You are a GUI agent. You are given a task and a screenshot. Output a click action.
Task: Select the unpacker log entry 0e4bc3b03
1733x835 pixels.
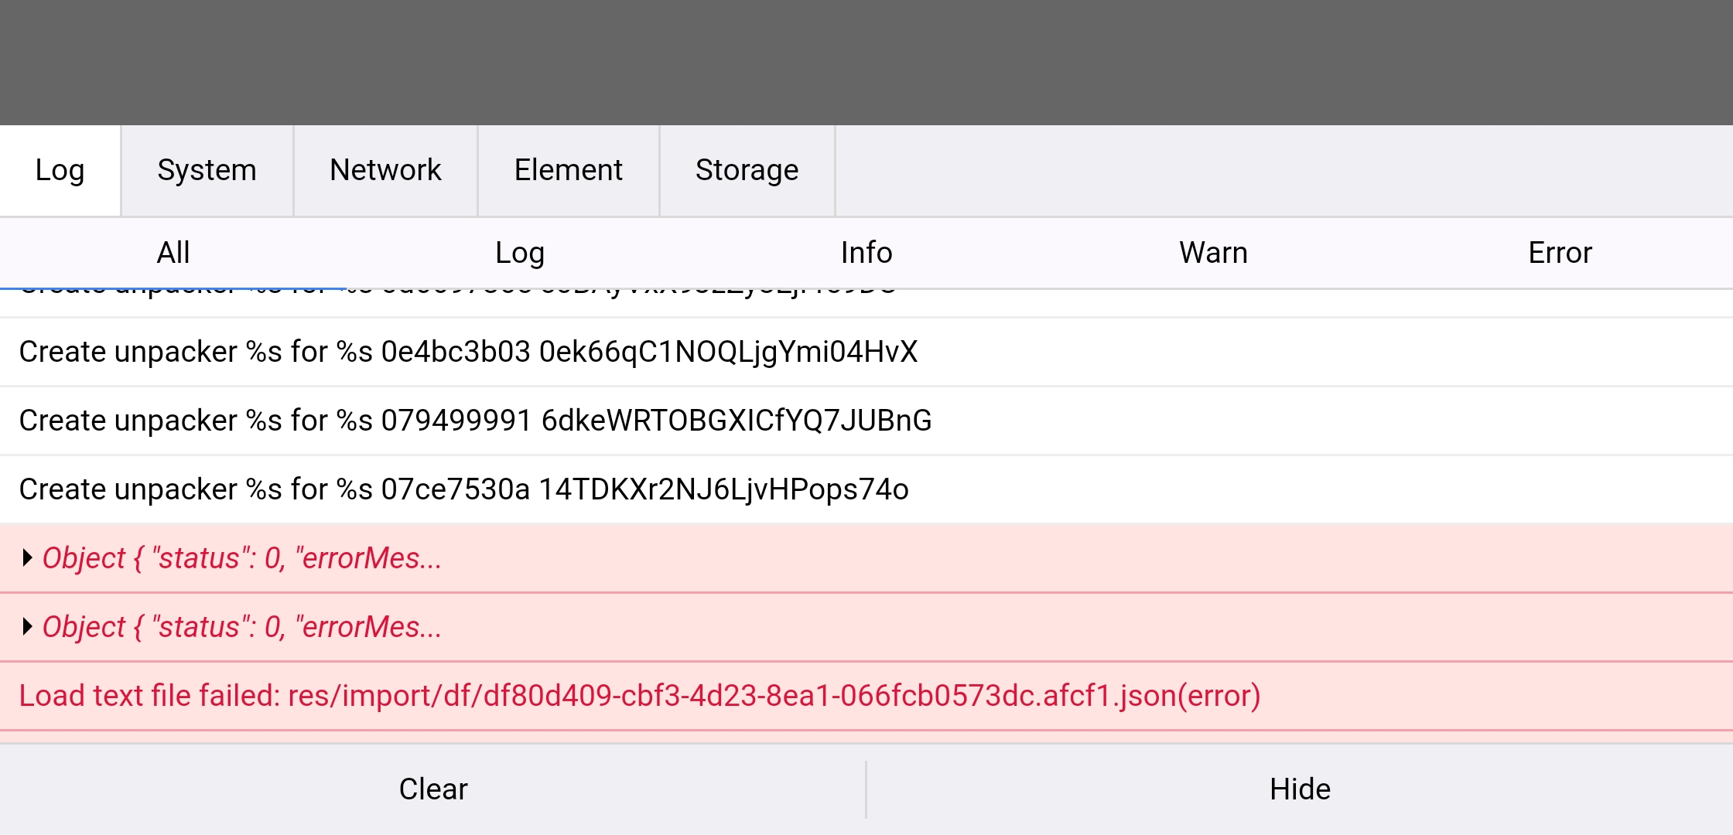[x=468, y=352]
